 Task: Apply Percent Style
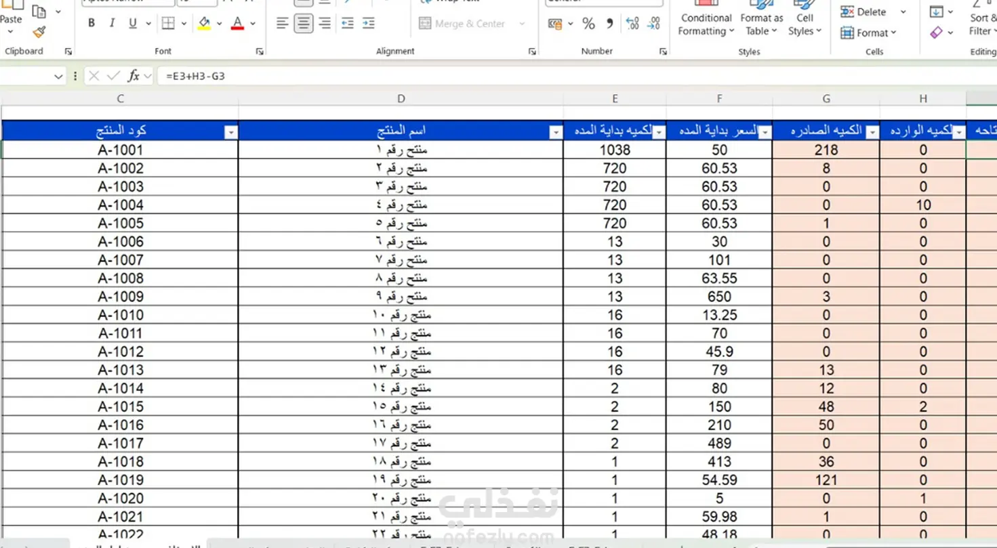[588, 24]
